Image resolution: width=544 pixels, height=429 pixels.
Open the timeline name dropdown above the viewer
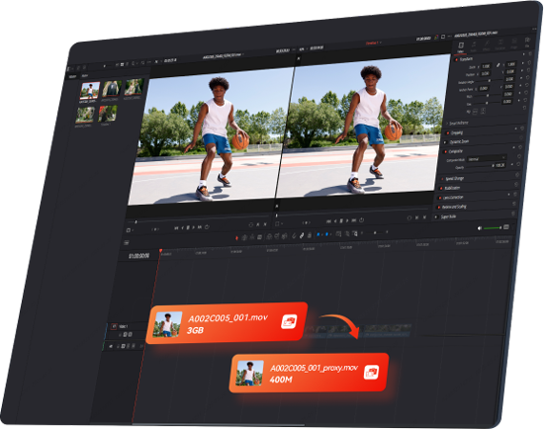click(x=373, y=43)
